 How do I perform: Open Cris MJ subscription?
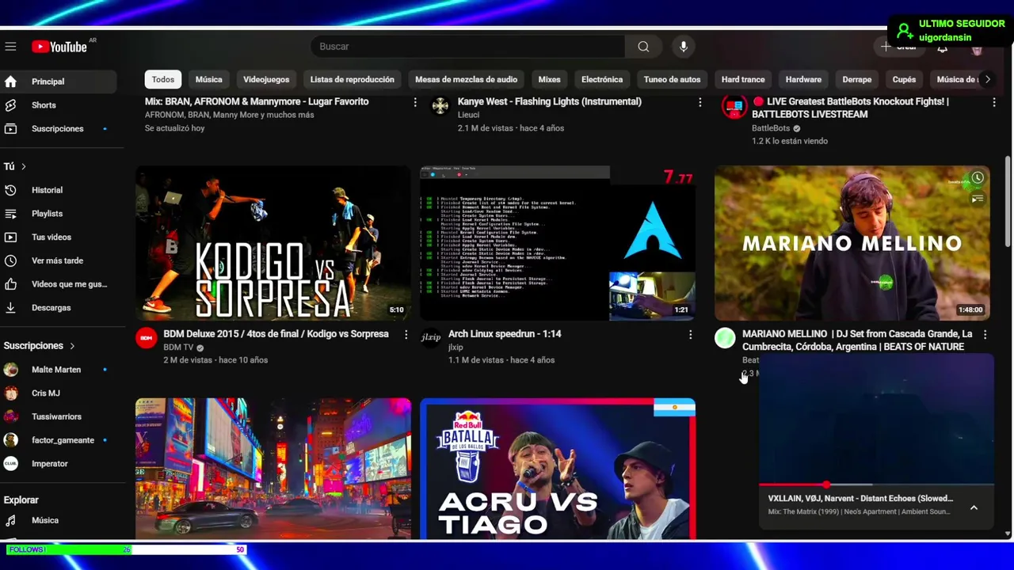(59, 393)
